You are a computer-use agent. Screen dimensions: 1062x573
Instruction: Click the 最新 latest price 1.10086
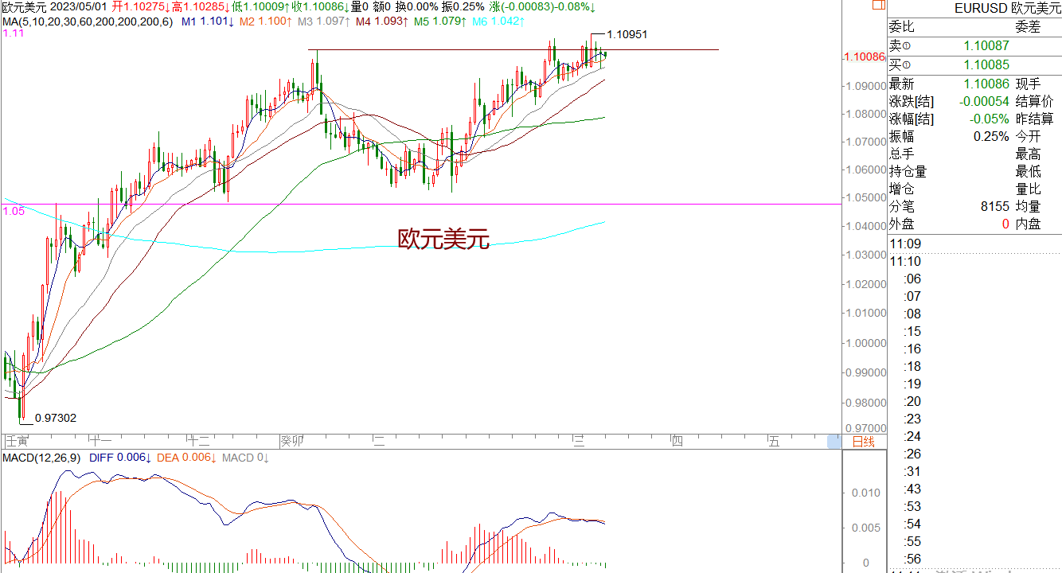(986, 84)
